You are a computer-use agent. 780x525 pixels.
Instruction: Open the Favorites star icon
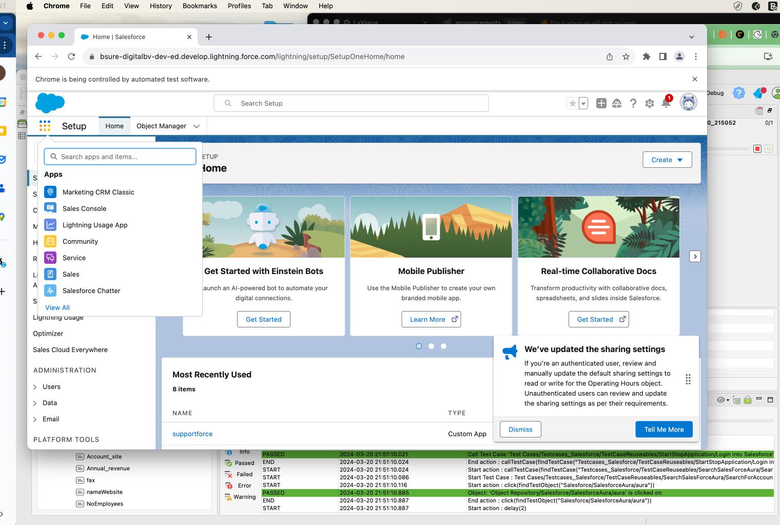573,103
